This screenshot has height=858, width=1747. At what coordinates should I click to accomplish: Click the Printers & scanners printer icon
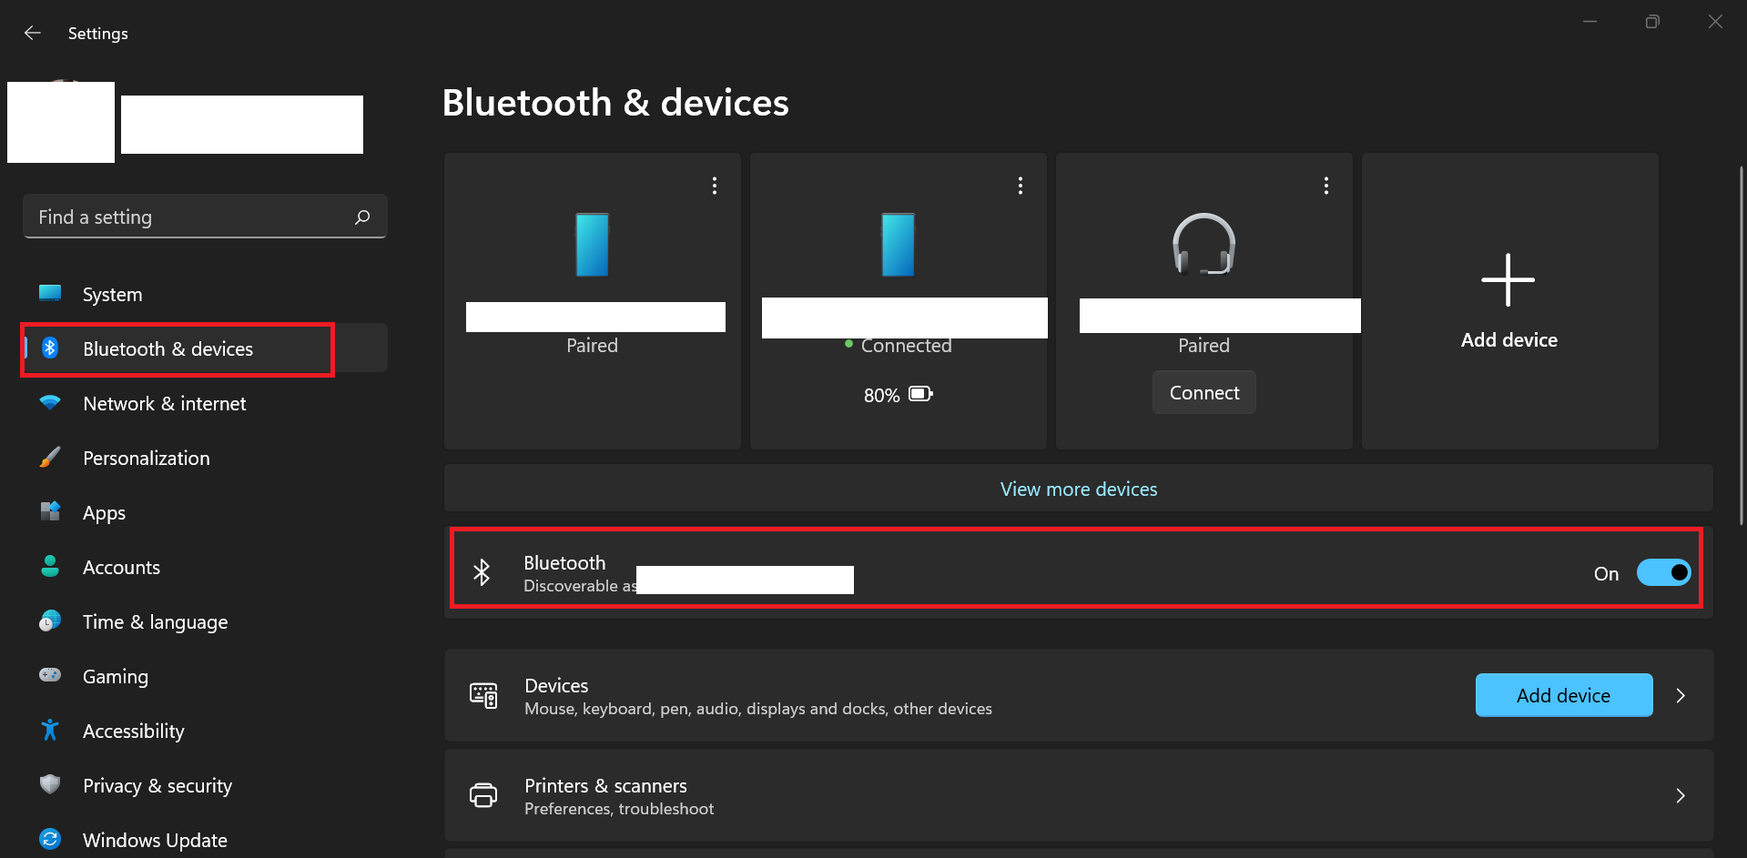point(483,795)
